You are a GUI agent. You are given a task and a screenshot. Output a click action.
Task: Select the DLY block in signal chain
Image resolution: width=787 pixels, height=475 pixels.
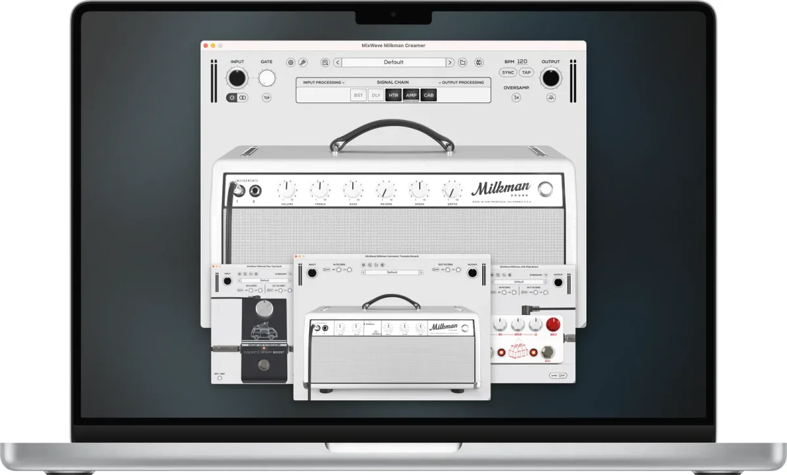[376, 95]
